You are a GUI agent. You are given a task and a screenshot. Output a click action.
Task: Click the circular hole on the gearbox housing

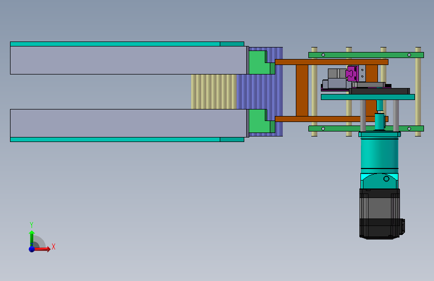386,179
